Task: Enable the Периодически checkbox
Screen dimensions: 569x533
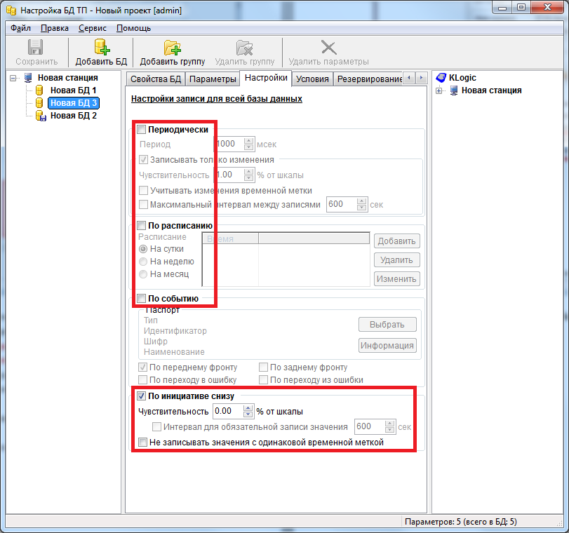Action: (x=141, y=130)
